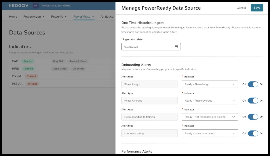Toggle the Phase Overage alert switch

click(253, 100)
